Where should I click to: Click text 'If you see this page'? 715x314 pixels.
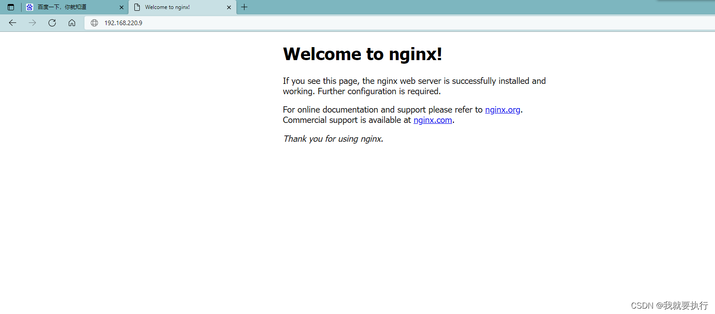coord(320,81)
